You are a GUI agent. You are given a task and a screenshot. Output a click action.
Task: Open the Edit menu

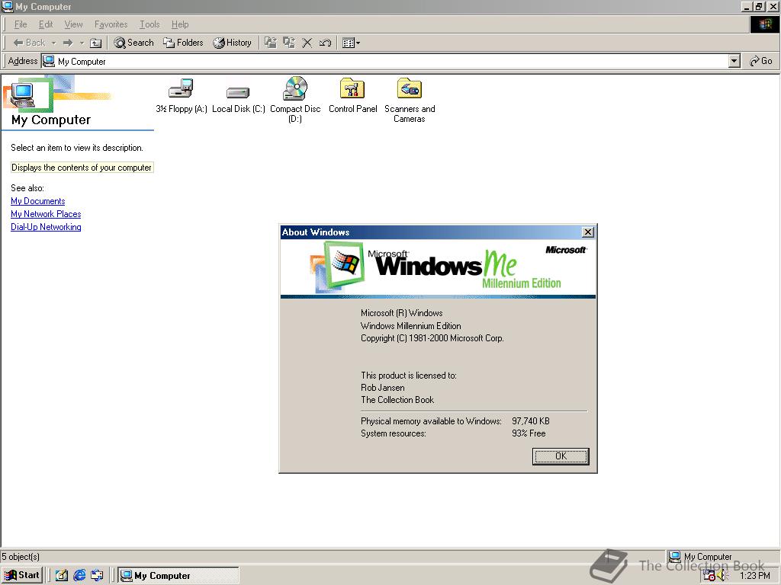coord(46,24)
